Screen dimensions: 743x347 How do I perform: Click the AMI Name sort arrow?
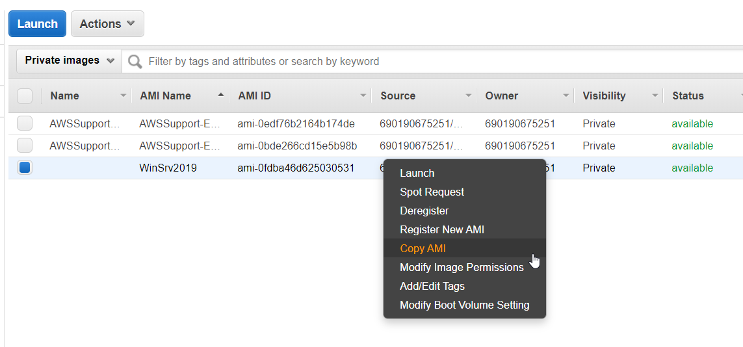pos(221,96)
